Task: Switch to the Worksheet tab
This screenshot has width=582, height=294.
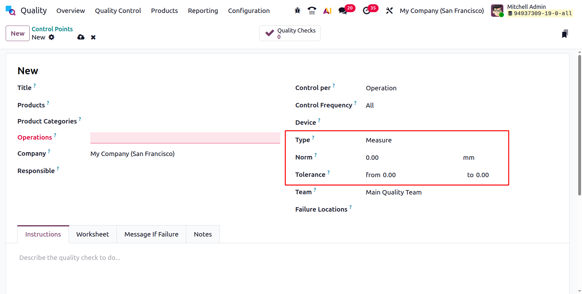Action: [x=93, y=234]
